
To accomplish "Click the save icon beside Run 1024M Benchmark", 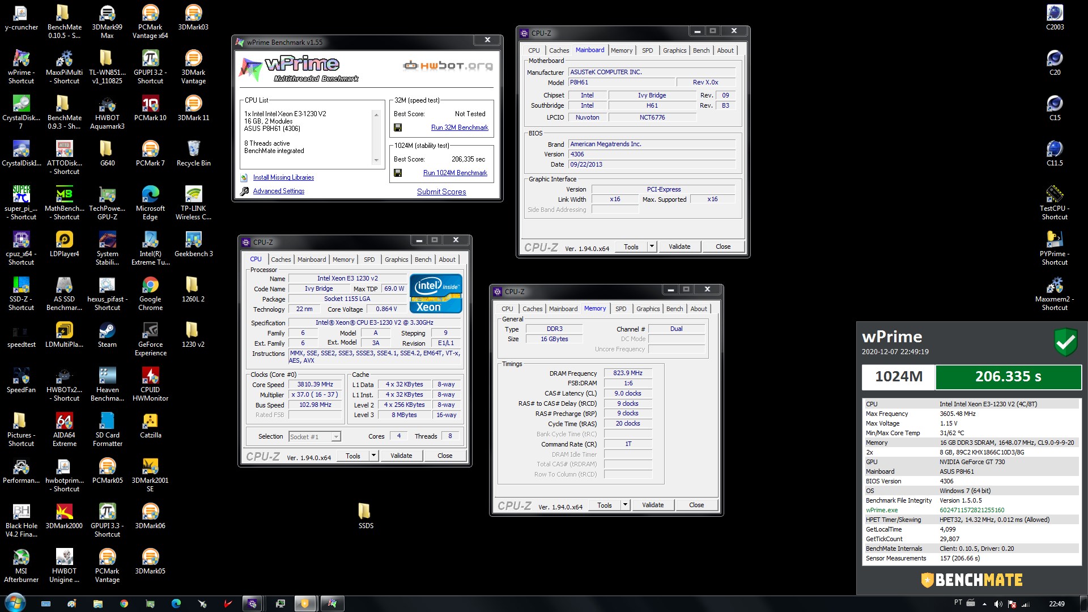I will click(x=398, y=173).
